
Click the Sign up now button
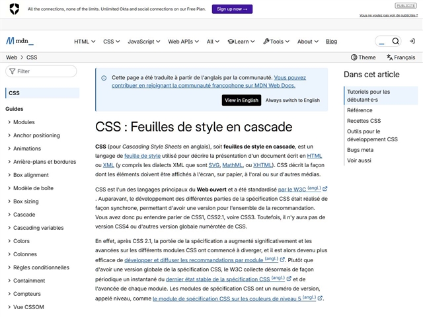coord(232,9)
